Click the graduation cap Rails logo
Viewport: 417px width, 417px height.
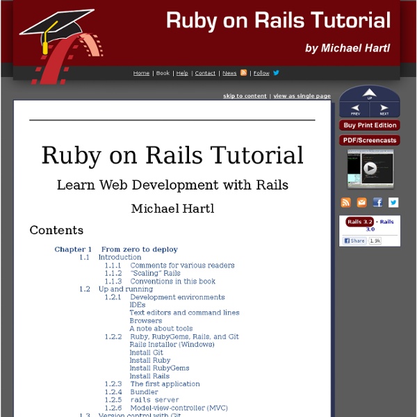click(x=61, y=47)
